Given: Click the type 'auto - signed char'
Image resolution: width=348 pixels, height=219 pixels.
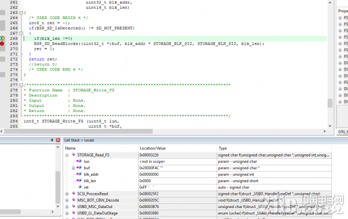Looking at the screenshot, I should [234, 187].
